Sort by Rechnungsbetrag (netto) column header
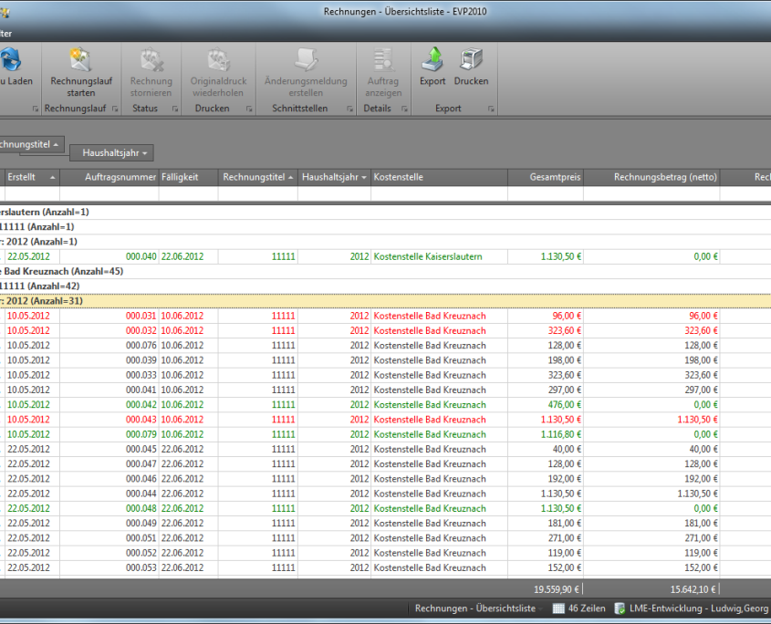Screen dimensions: 771x624 (651, 177)
